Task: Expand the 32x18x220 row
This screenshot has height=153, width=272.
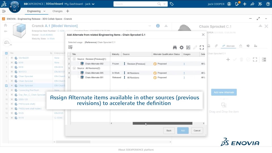Action: pyautogui.click(x=12, y=58)
